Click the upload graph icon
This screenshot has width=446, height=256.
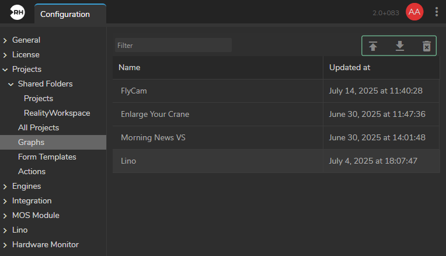click(x=373, y=46)
